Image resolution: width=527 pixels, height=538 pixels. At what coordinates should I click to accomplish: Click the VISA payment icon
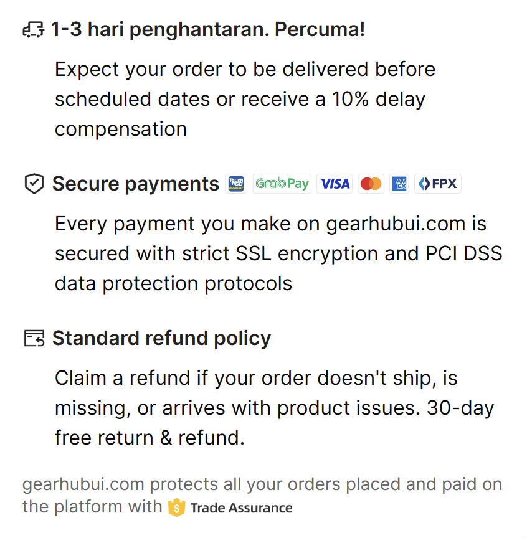(x=335, y=184)
